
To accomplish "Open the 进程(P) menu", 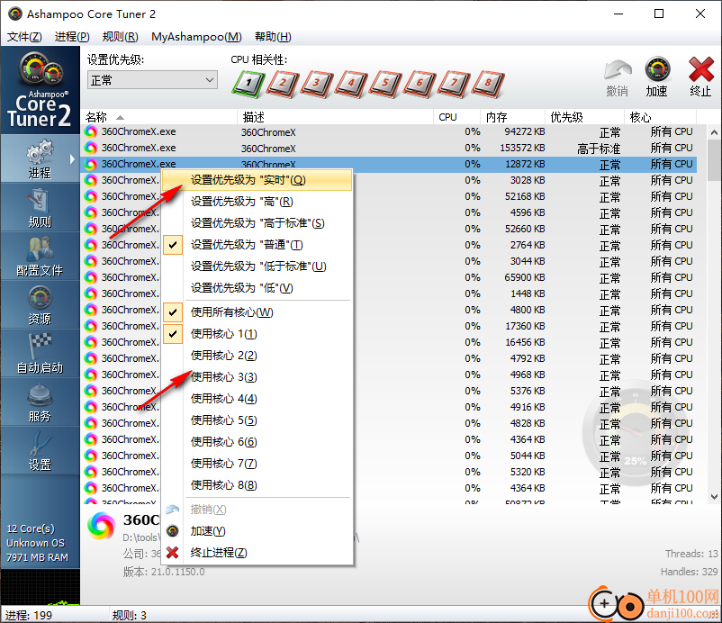I will [x=72, y=37].
